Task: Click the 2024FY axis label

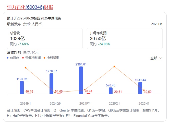Action: pos(85,104)
